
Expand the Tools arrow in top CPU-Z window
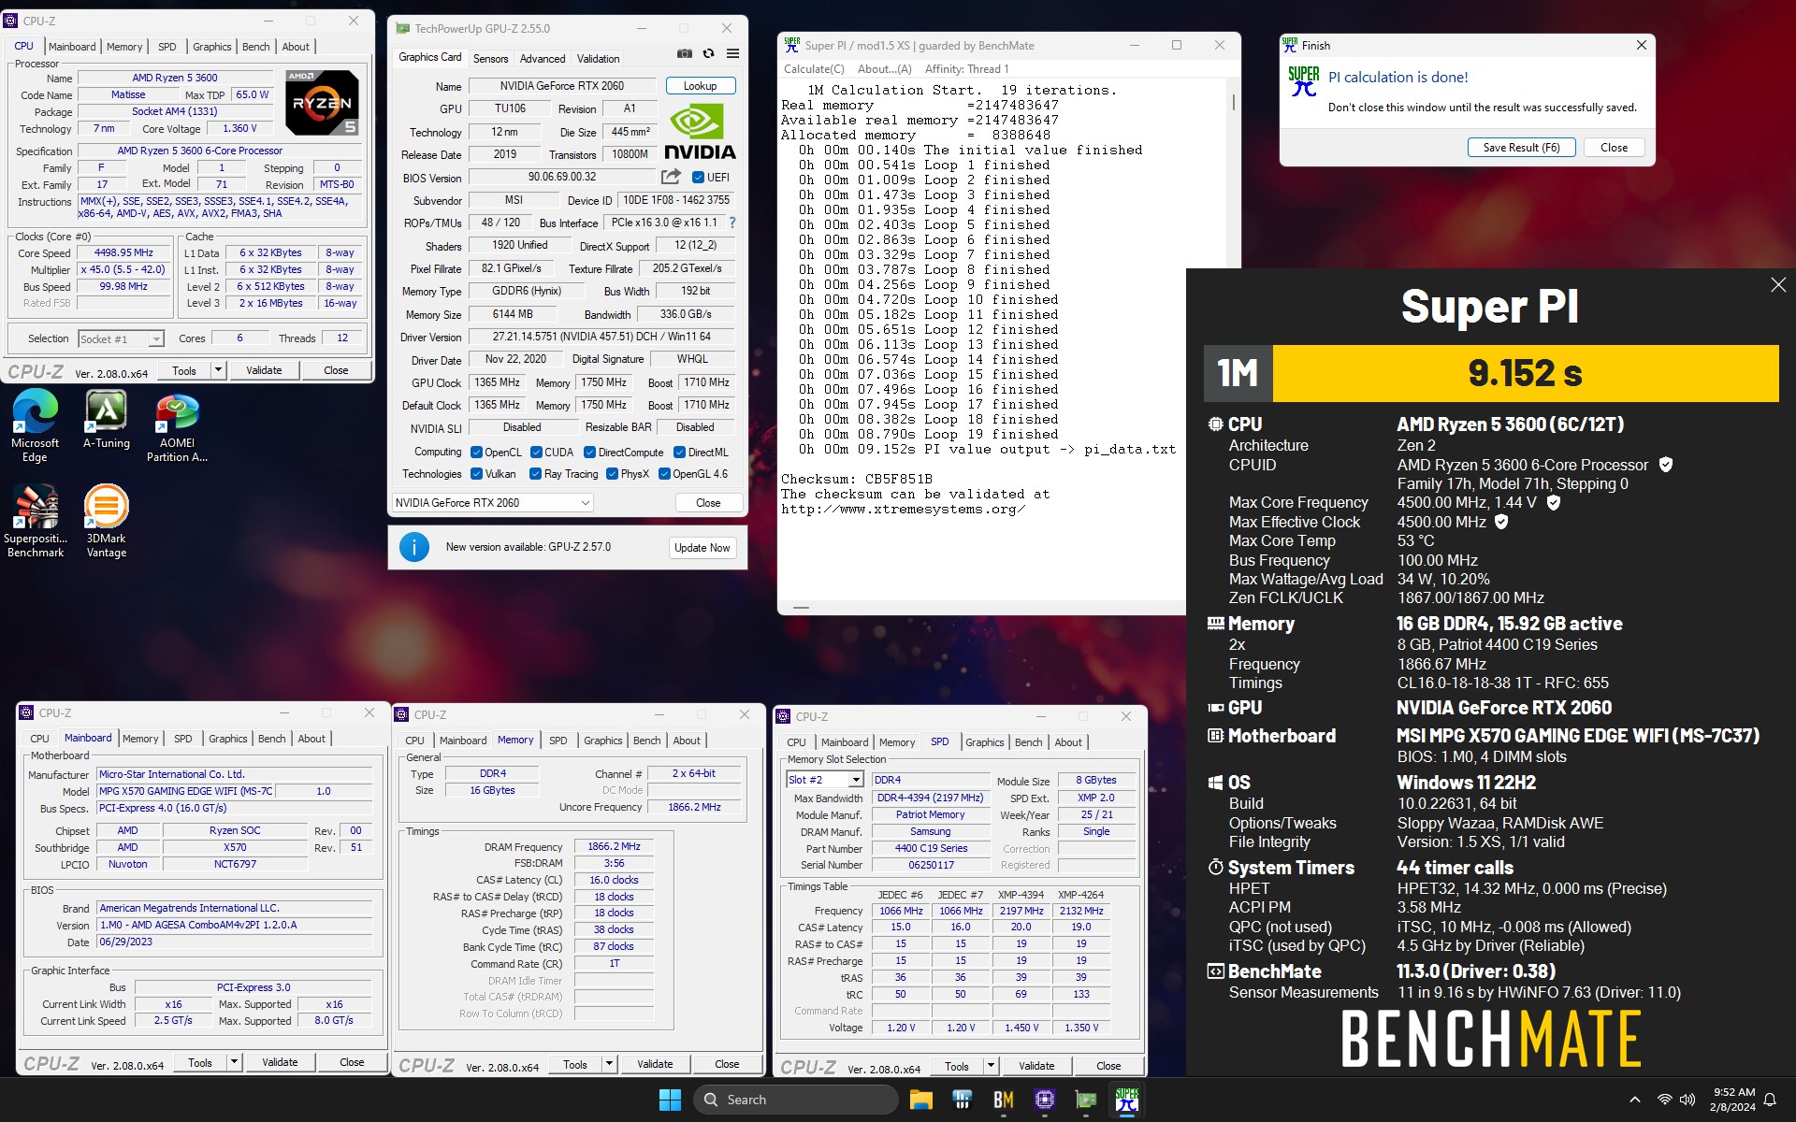218,370
